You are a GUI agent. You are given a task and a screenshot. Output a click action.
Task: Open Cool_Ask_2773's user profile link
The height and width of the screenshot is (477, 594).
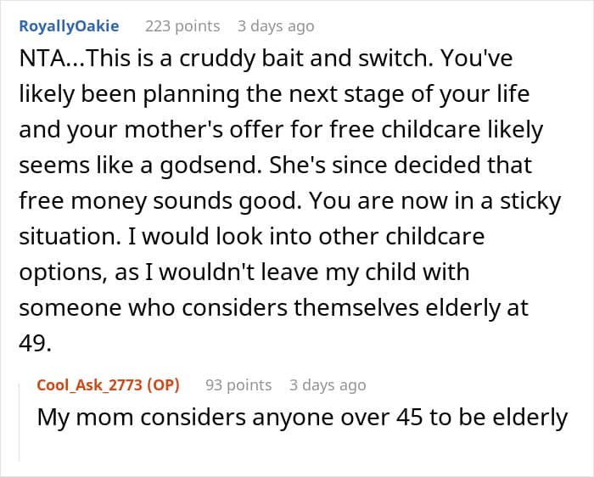tap(89, 385)
